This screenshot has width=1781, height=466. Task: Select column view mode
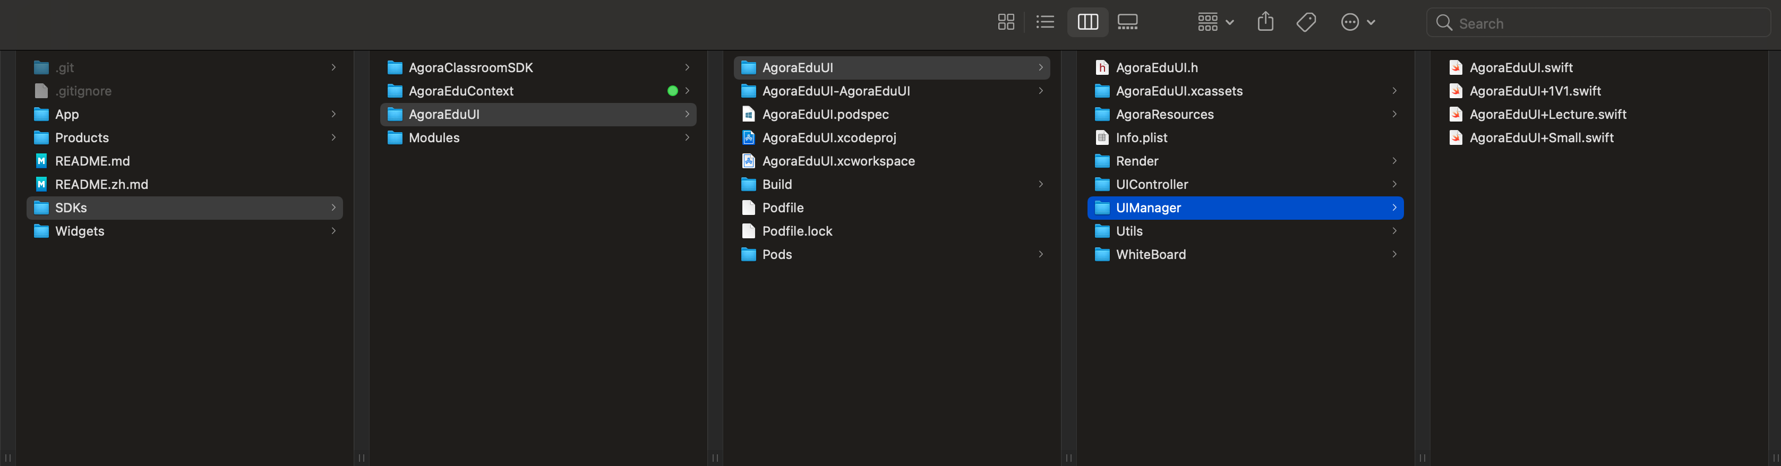(x=1088, y=22)
